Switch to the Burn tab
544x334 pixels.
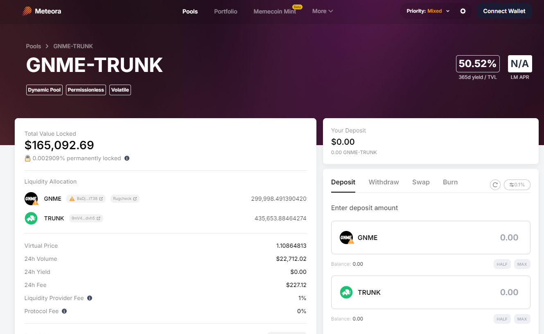tap(450, 182)
